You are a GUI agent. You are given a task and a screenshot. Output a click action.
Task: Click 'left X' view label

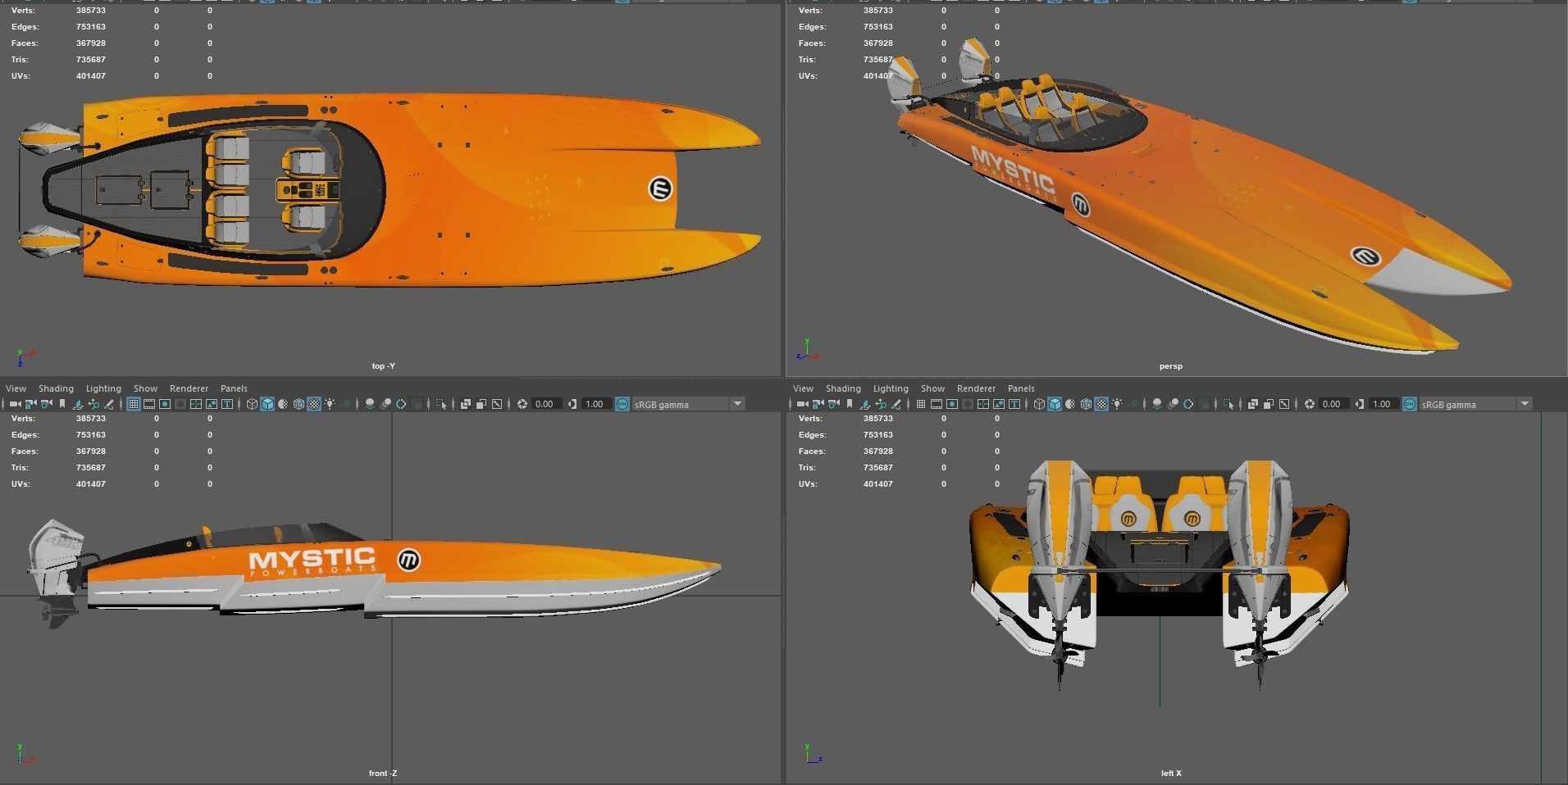coord(1171,773)
